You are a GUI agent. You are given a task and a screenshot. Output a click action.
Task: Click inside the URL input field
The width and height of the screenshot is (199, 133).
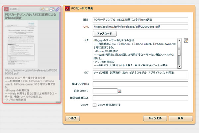[x=140, y=27]
